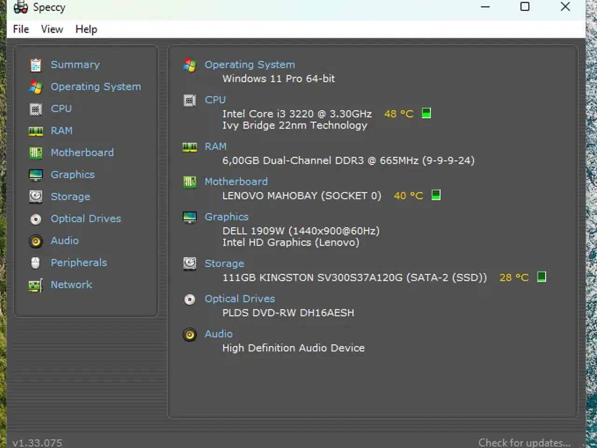Open the Optical Drives heading link in summary

(240, 299)
